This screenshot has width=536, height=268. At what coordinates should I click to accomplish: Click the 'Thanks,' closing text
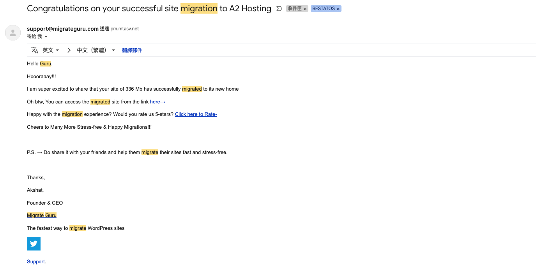point(36,177)
